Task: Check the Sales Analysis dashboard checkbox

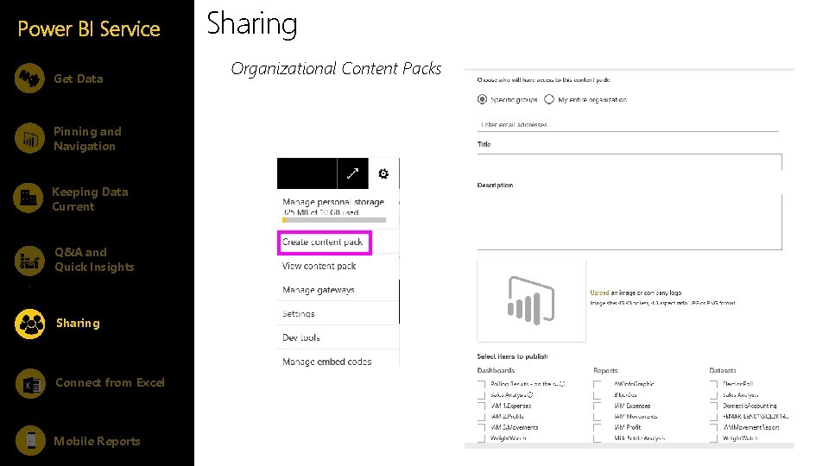Action: point(481,394)
